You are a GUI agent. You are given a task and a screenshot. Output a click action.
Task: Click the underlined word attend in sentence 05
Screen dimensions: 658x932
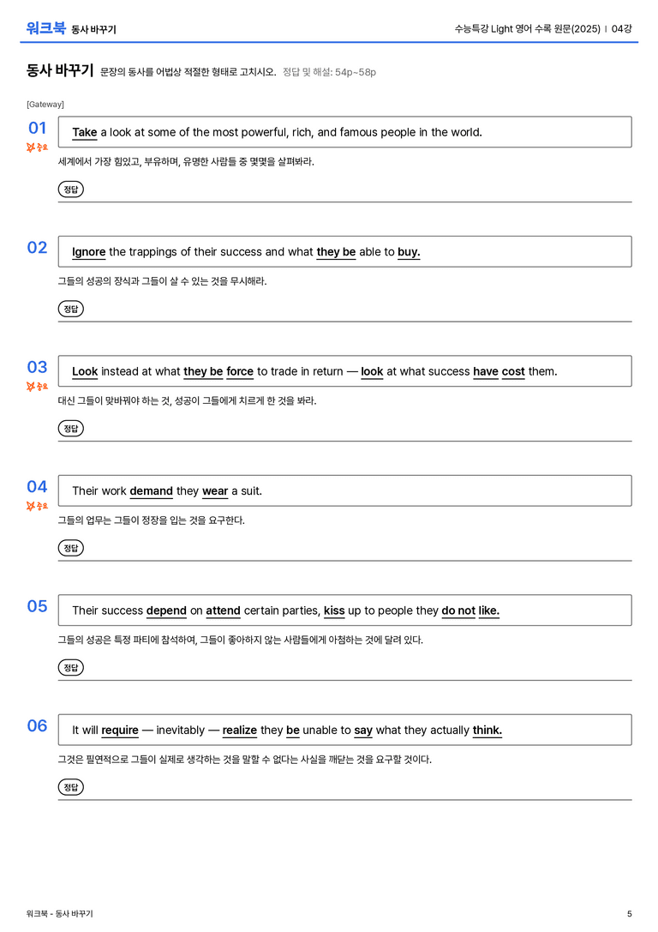(x=224, y=610)
